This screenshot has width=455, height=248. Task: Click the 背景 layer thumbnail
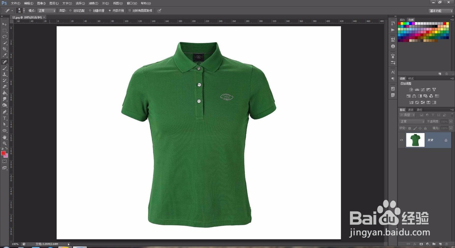click(415, 140)
